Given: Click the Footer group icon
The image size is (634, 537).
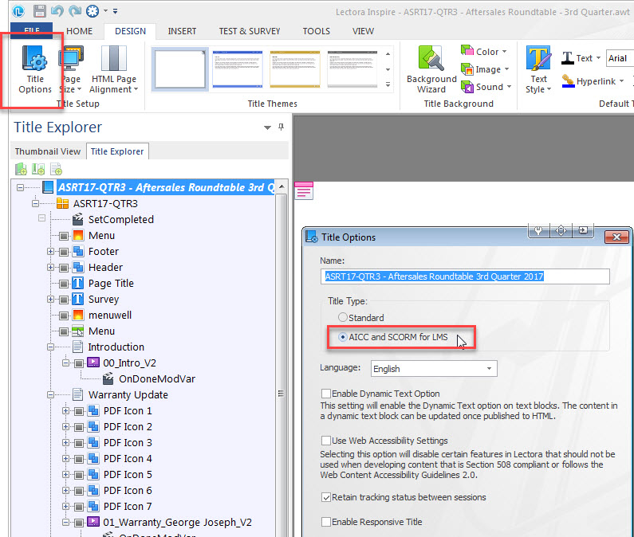Looking at the screenshot, I should point(77,251).
